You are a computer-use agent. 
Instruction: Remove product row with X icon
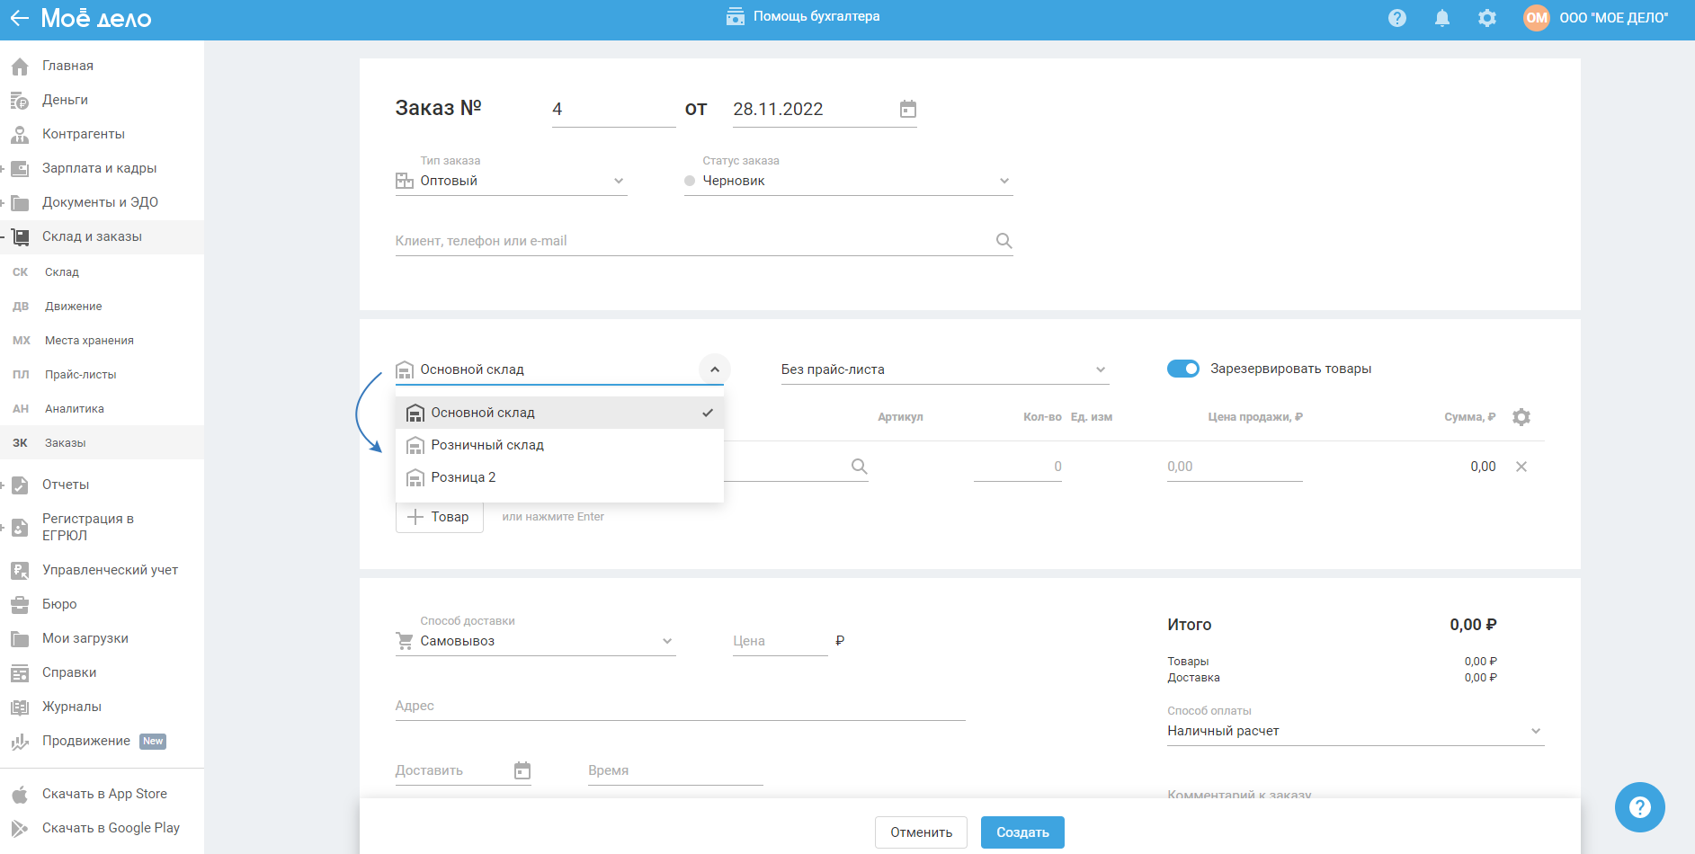(1521, 467)
